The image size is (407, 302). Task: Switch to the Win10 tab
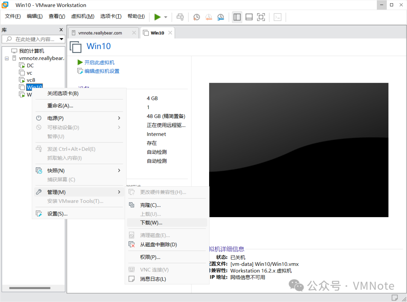click(157, 33)
